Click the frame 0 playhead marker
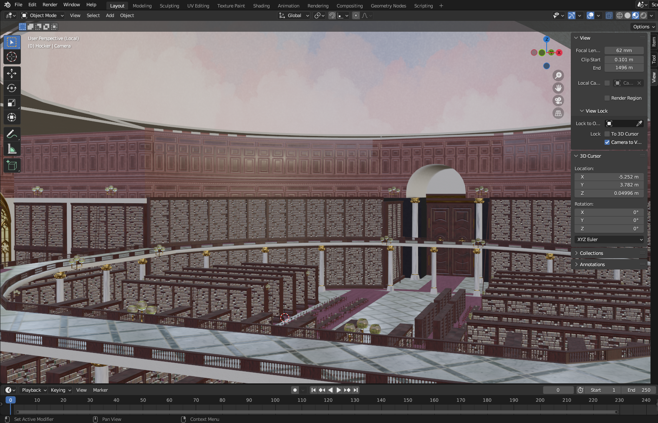The width and height of the screenshot is (658, 423). coord(10,400)
